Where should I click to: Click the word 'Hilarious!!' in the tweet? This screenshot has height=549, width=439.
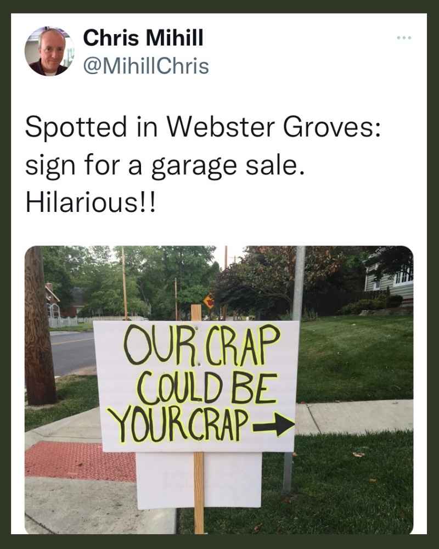tap(89, 203)
